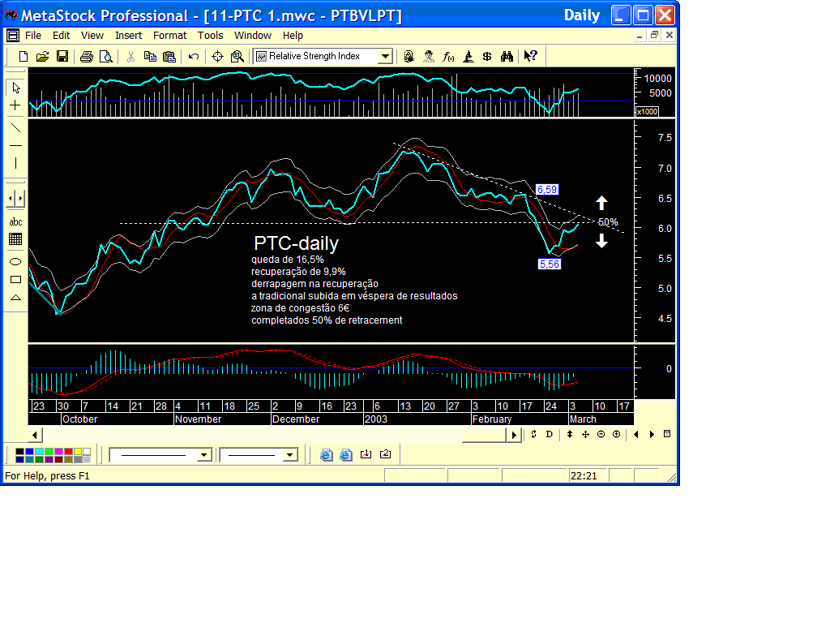The image size is (830, 623).
Task: Click the four-way arrows chart button
Action: point(585,435)
